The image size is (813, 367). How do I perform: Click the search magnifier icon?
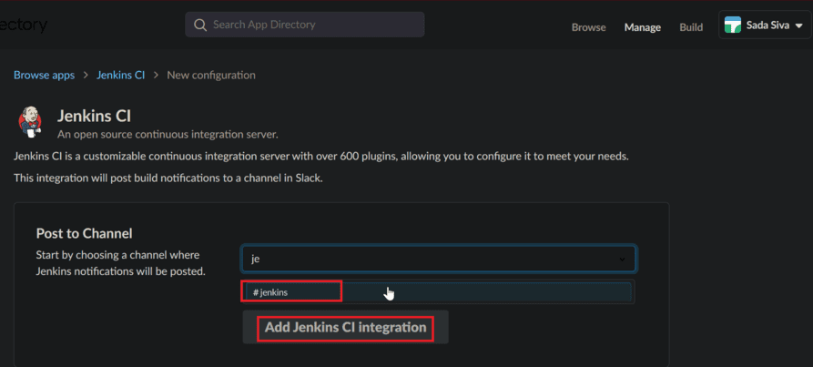click(199, 25)
